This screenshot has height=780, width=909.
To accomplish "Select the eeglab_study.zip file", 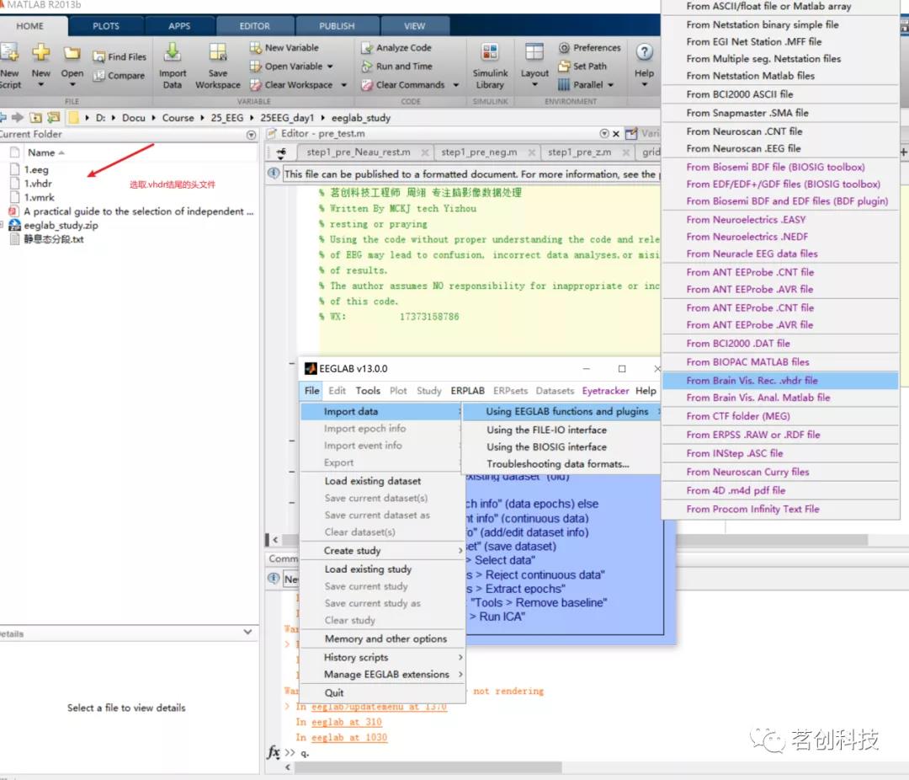I will [61, 225].
